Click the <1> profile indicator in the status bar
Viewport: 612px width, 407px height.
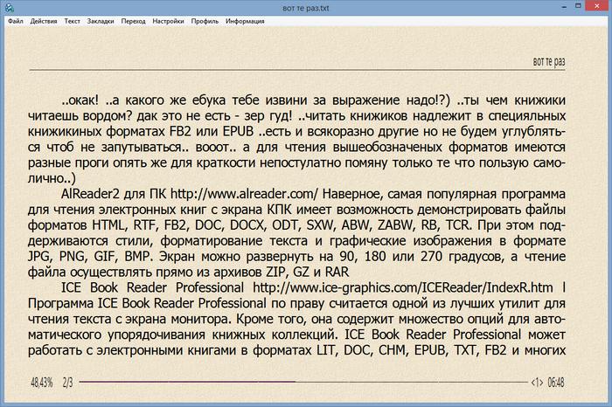[537, 383]
